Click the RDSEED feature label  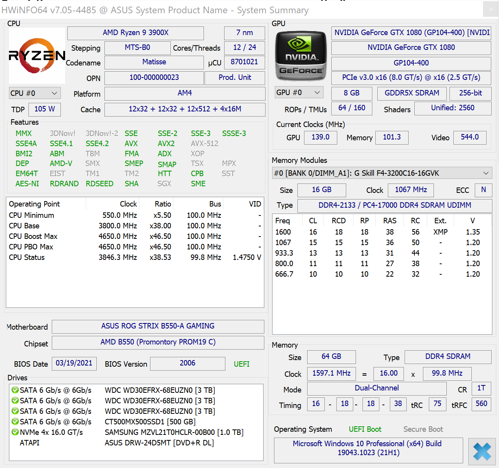(x=99, y=184)
